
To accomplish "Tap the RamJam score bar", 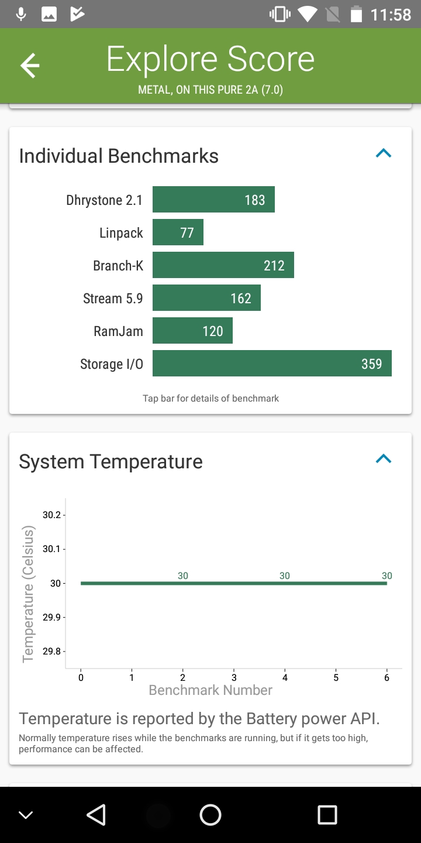I will (x=192, y=331).
